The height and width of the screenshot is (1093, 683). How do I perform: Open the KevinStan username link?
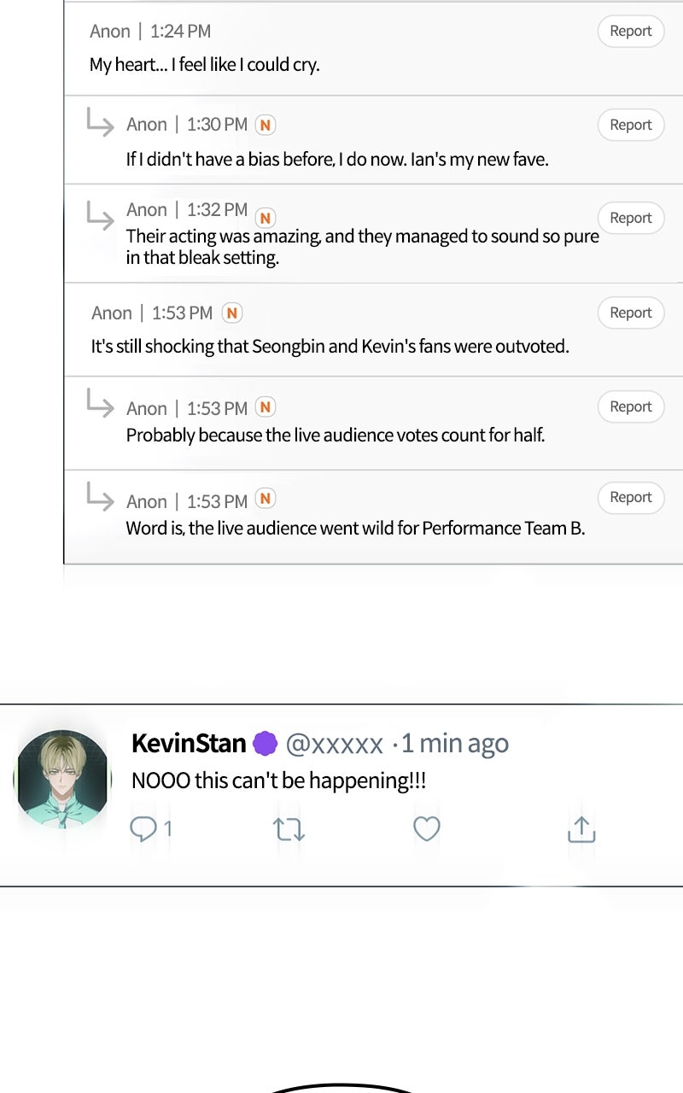[189, 744]
